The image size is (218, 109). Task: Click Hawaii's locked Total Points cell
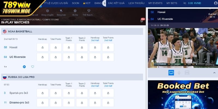tap(56, 47)
